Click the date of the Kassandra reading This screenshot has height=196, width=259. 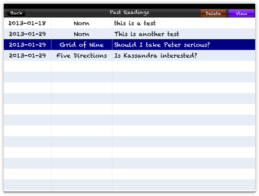pos(27,56)
